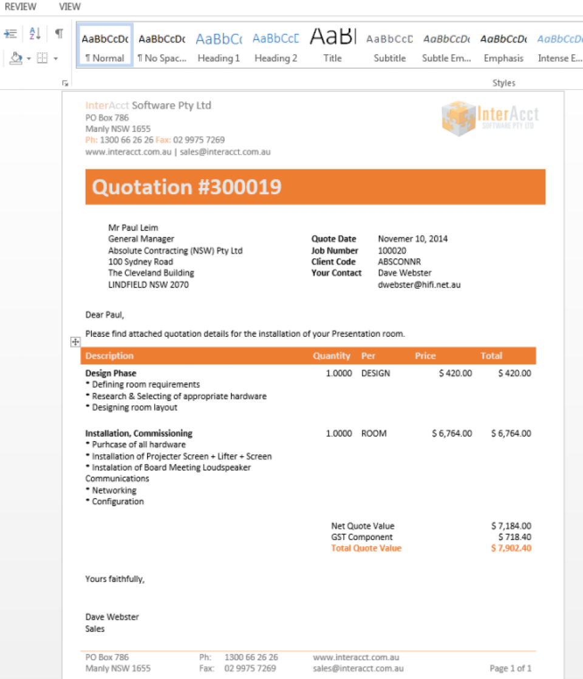This screenshot has width=583, height=679.
Task: Click the Shading paint bucket icon
Action: (x=16, y=58)
